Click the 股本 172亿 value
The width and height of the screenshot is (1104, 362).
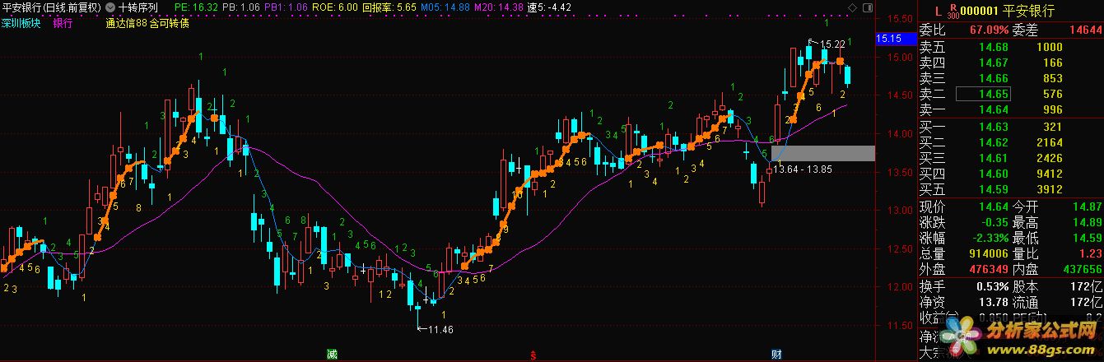coord(1088,286)
